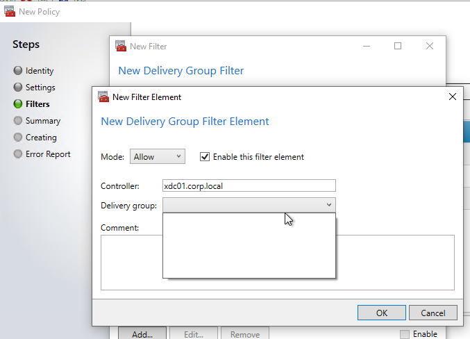Select the Settings step bullet icon
The width and height of the screenshot is (470, 339).
tap(18, 88)
